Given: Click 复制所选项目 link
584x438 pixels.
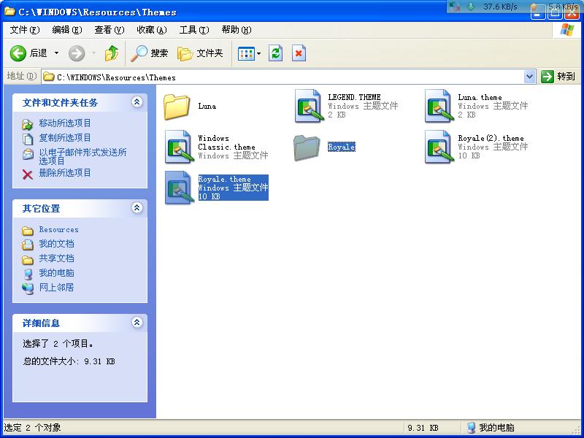Looking at the screenshot, I should [x=65, y=137].
